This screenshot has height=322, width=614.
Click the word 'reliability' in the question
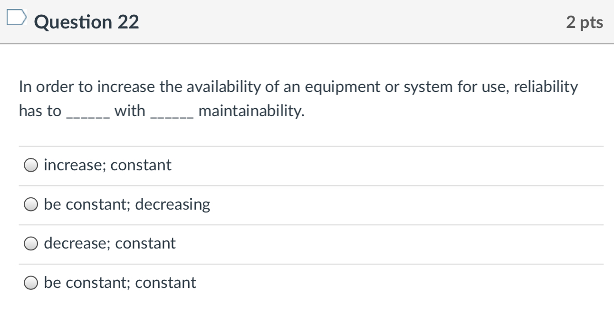click(547, 86)
